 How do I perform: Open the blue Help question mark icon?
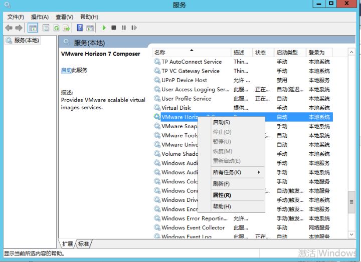click(x=80, y=28)
